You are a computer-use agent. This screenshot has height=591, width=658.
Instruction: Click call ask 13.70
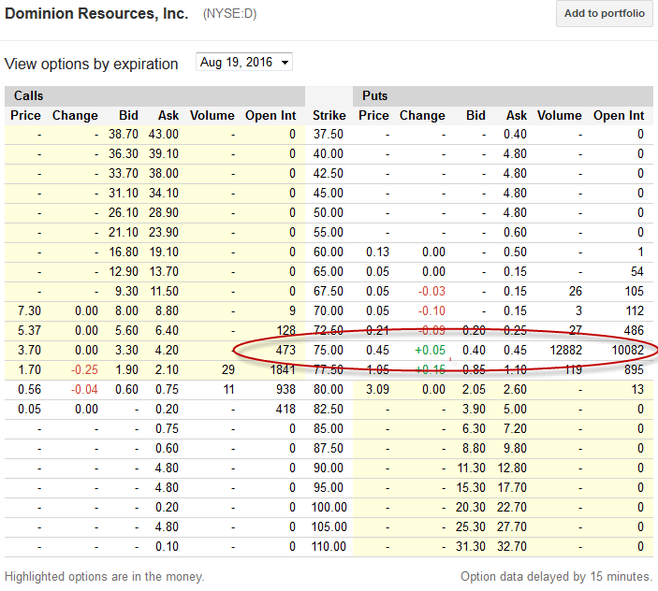coord(164,271)
